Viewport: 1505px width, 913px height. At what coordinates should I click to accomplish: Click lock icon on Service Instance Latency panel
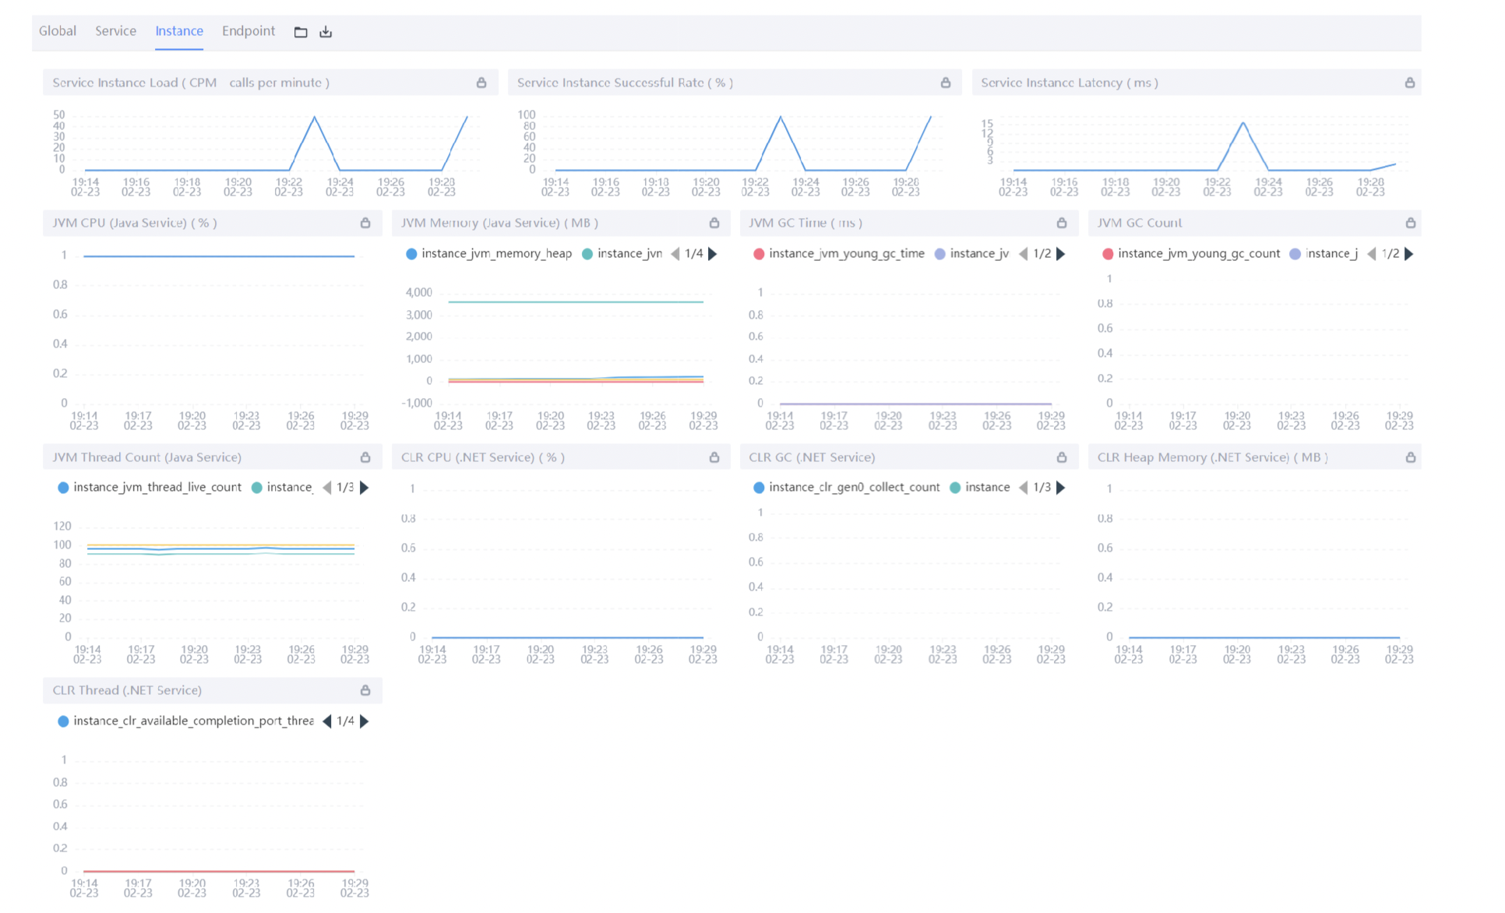click(x=1410, y=83)
